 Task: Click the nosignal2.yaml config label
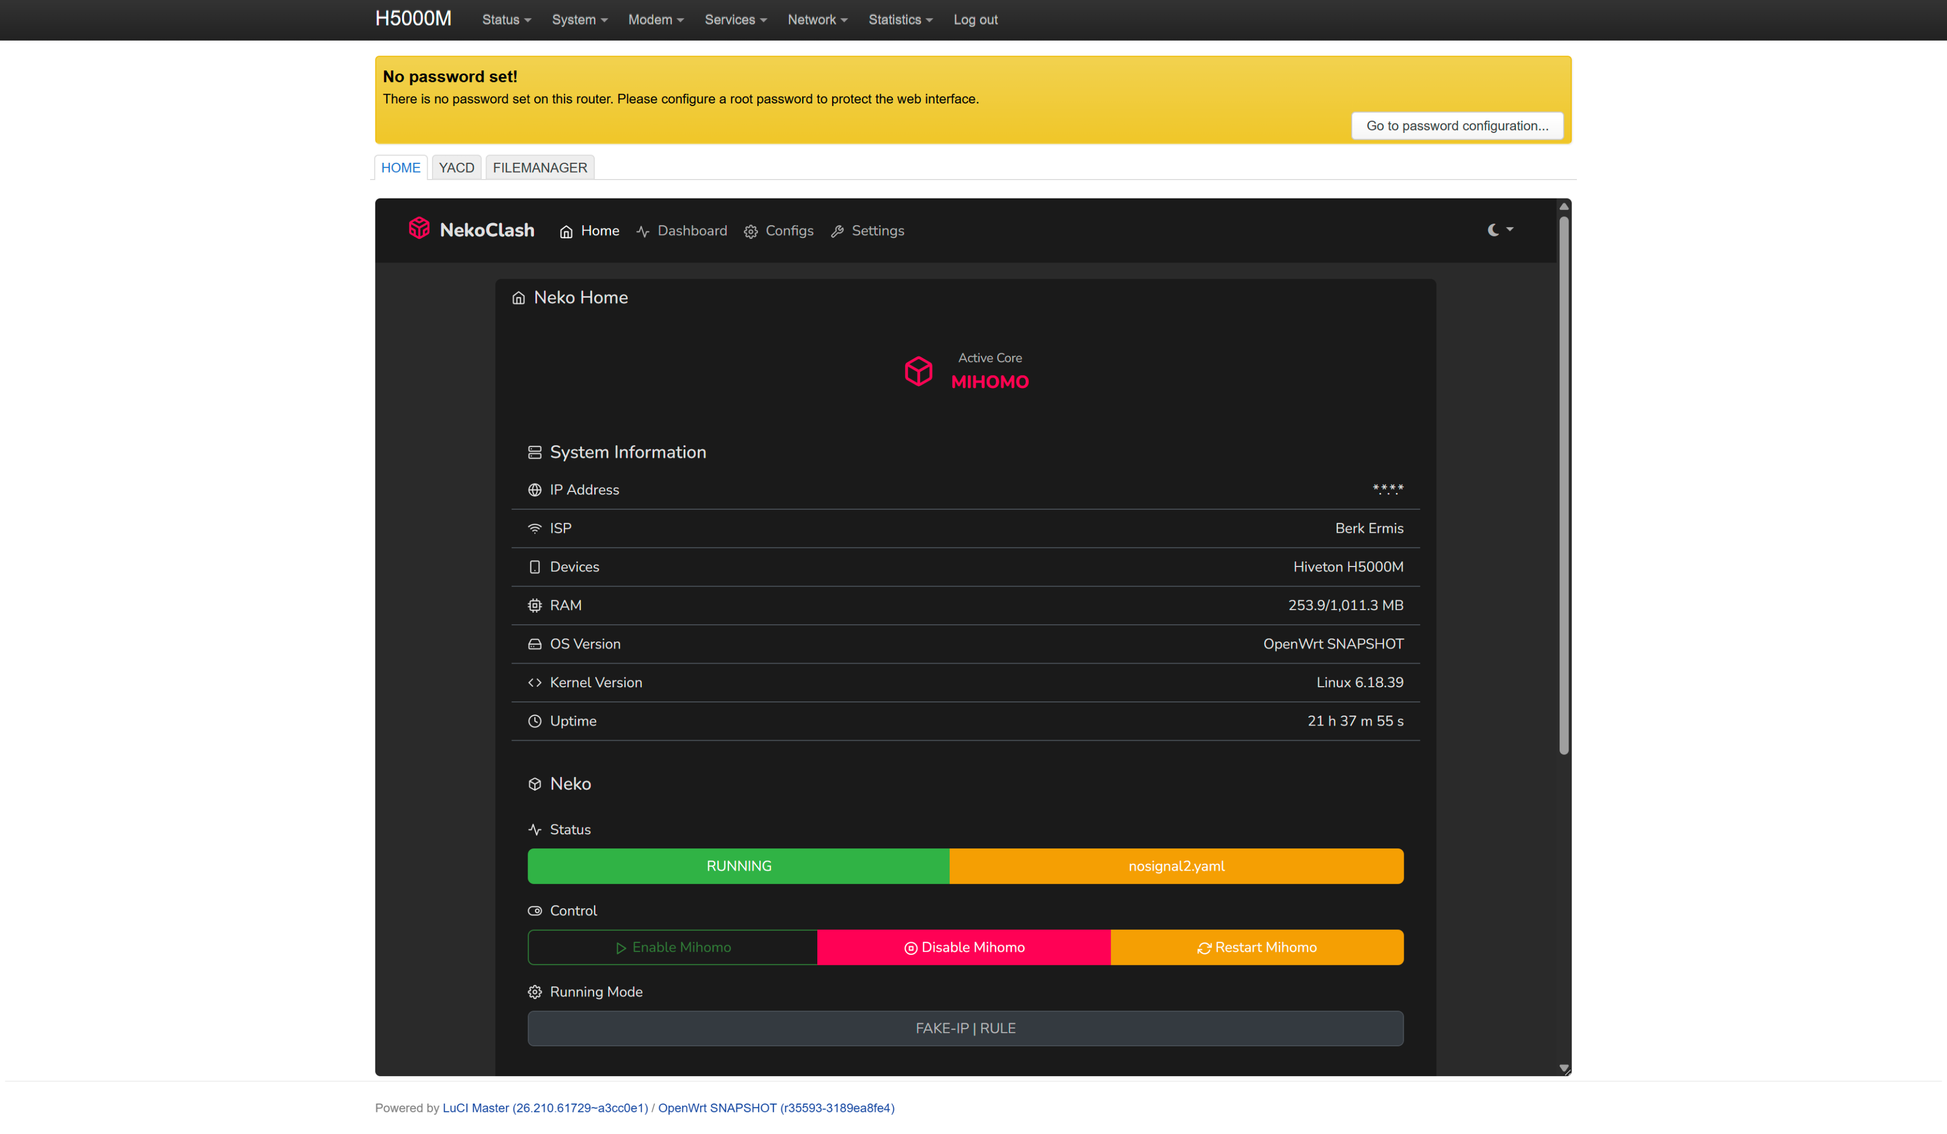(1177, 867)
